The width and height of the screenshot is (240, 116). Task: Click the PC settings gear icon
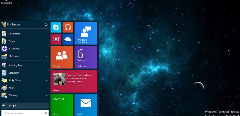tap(4, 49)
